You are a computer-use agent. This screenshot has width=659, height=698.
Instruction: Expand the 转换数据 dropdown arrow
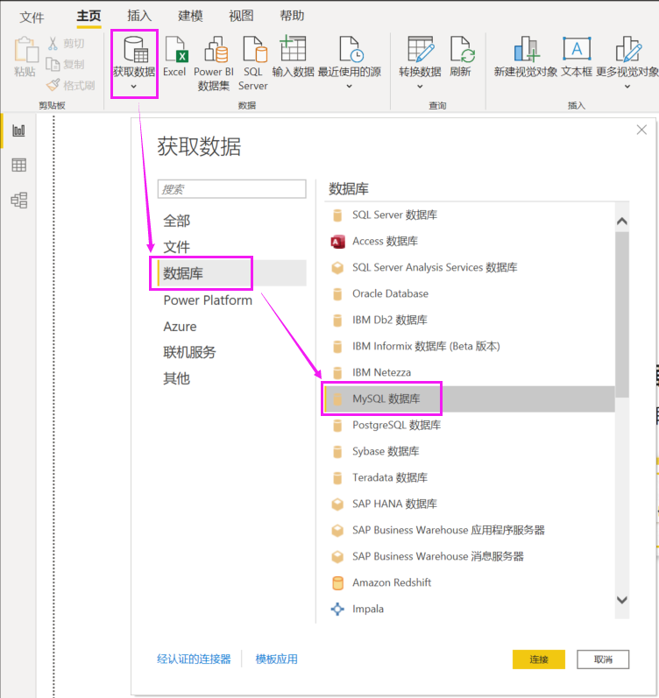point(420,87)
